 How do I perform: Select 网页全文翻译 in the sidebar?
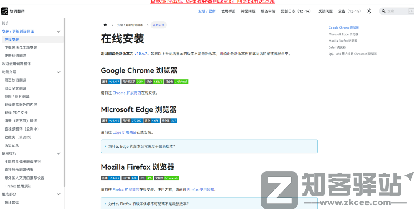(15, 88)
